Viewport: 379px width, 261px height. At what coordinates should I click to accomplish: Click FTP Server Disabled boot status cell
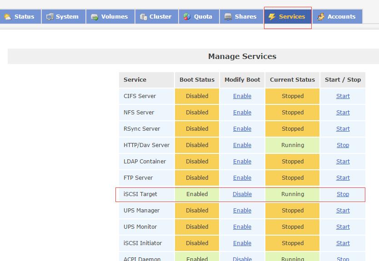coord(197,177)
